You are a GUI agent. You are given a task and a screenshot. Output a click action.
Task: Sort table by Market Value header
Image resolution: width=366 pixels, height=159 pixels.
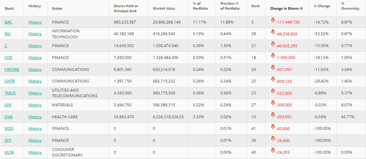[x=164, y=8]
